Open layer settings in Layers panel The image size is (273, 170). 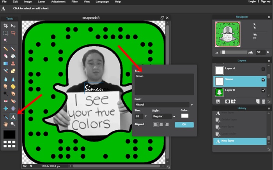(218, 102)
